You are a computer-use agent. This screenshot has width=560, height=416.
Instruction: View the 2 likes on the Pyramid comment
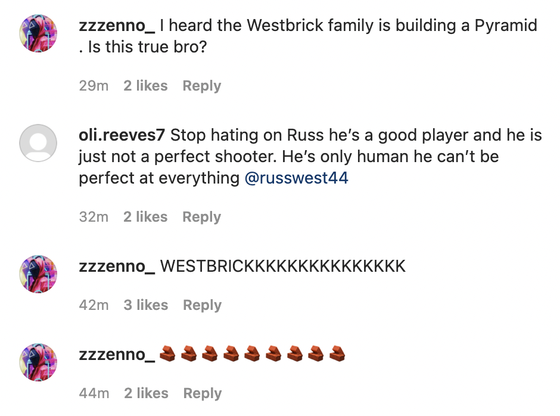(145, 86)
